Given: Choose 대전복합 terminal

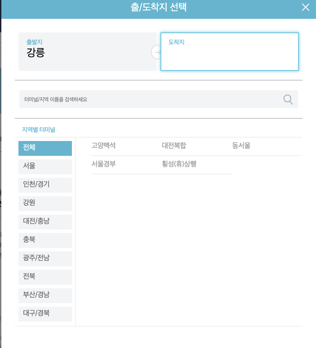Looking at the screenshot, I should click(x=174, y=145).
